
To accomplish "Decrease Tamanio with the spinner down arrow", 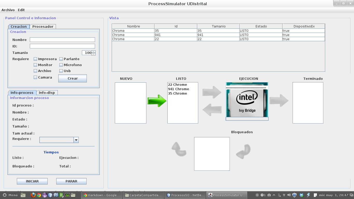I will tap(94, 54).
